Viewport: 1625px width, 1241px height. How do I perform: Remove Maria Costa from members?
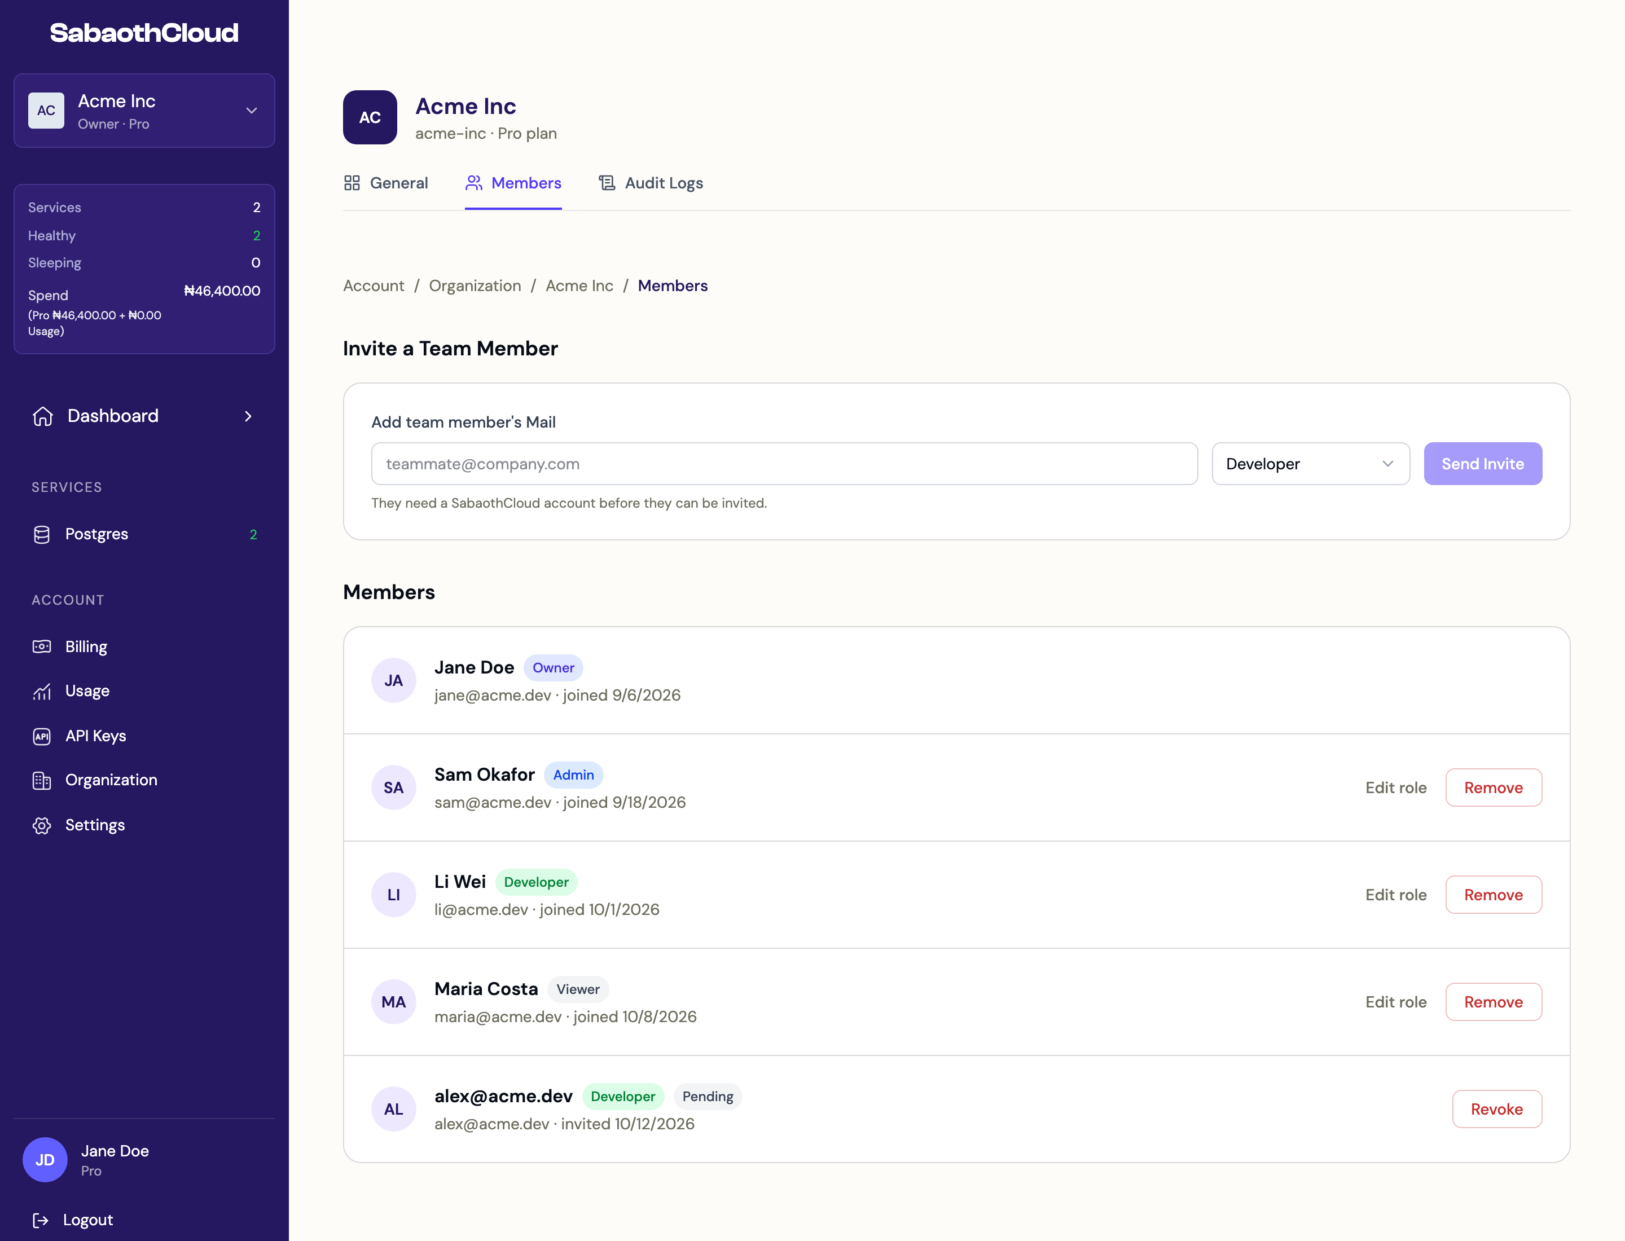point(1493,1002)
